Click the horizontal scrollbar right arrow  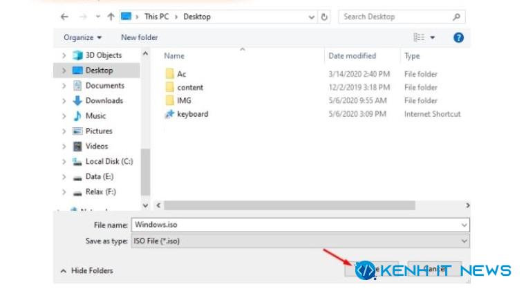[467, 205]
